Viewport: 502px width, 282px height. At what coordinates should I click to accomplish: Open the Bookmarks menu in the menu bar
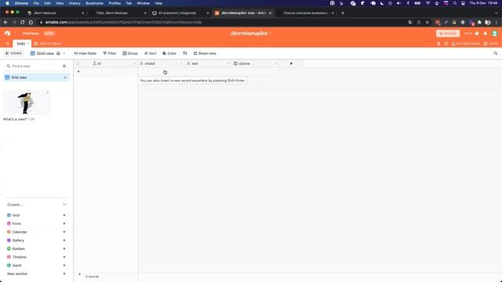tap(94, 3)
